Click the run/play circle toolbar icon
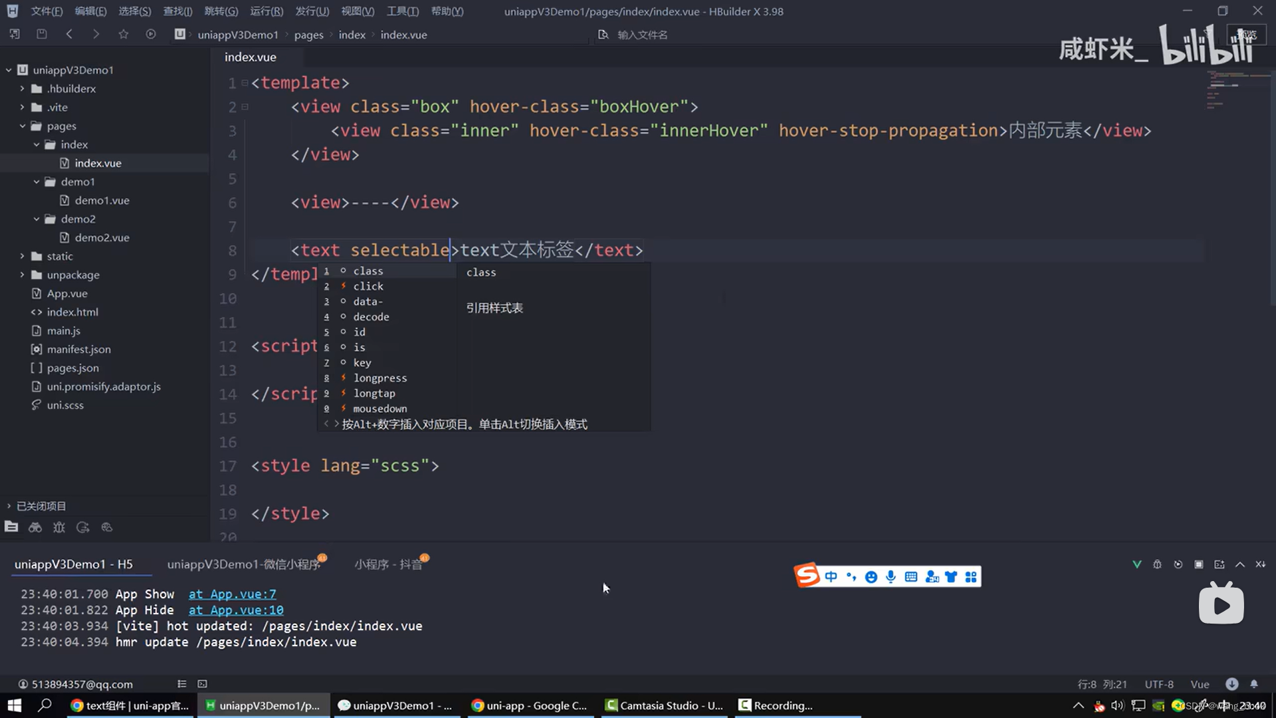Viewport: 1276px width, 718px height. click(x=151, y=34)
